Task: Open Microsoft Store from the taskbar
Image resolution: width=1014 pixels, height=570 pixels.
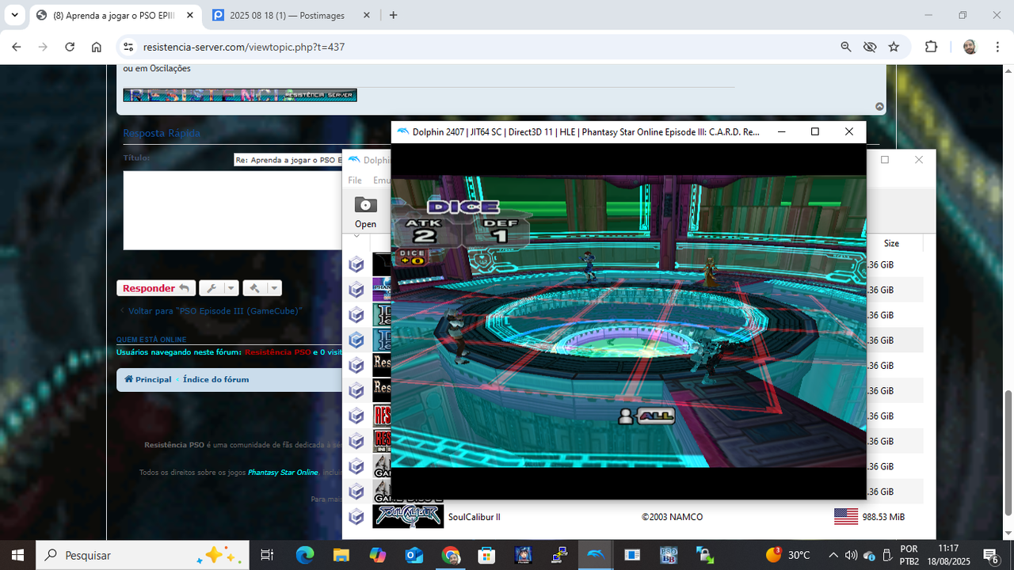Action: (486, 555)
